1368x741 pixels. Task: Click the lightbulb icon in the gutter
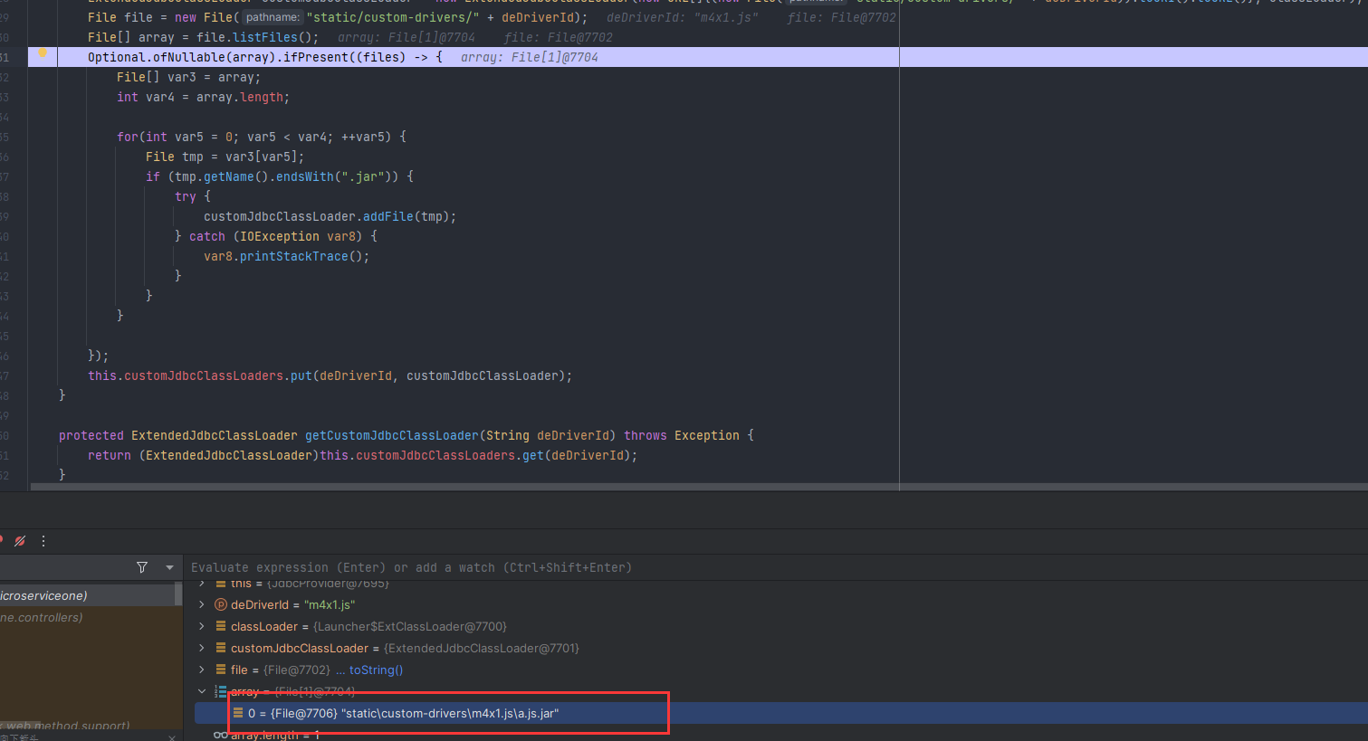click(42, 53)
